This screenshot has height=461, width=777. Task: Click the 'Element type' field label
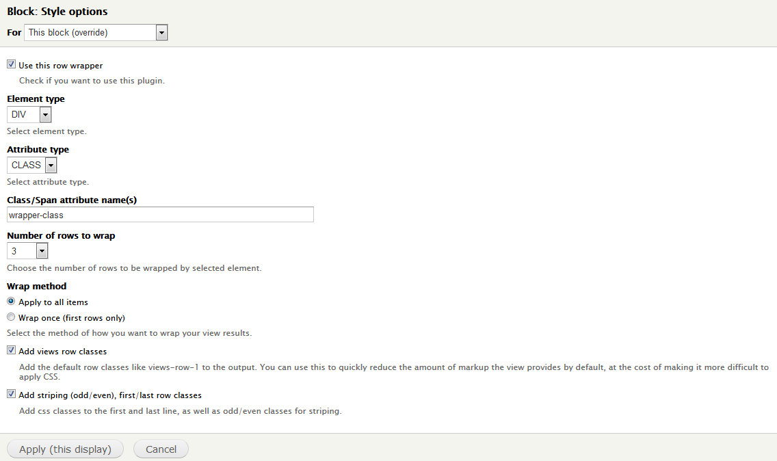coord(36,98)
